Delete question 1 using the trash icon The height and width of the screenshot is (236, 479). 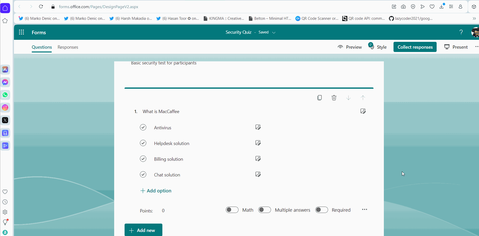[x=334, y=98]
